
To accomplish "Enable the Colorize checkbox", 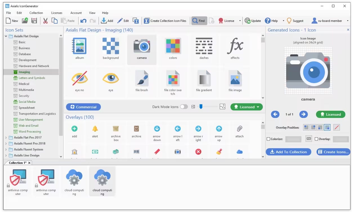I will (268, 139).
